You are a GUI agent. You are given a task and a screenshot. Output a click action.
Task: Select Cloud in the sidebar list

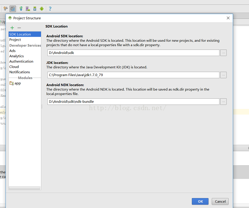click(14, 67)
